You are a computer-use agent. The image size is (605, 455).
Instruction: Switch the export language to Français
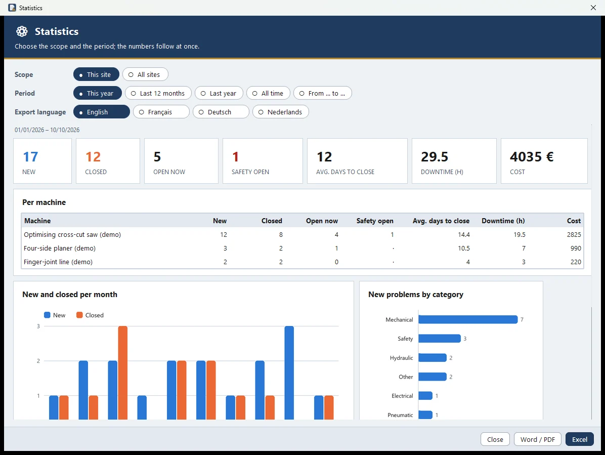tap(161, 112)
